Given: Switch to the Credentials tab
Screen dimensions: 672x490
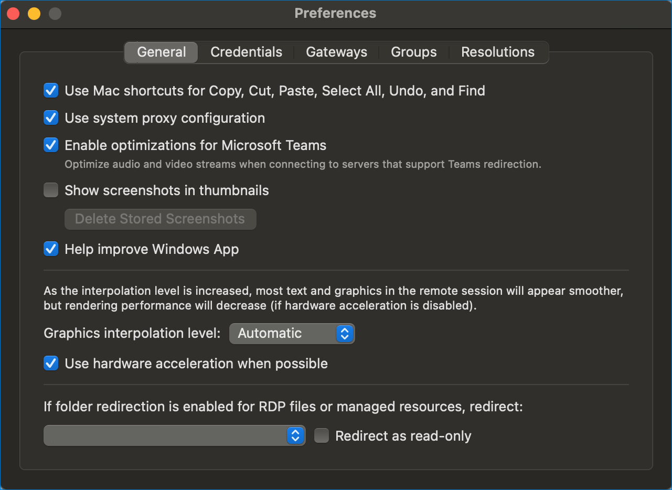Looking at the screenshot, I should coord(246,52).
